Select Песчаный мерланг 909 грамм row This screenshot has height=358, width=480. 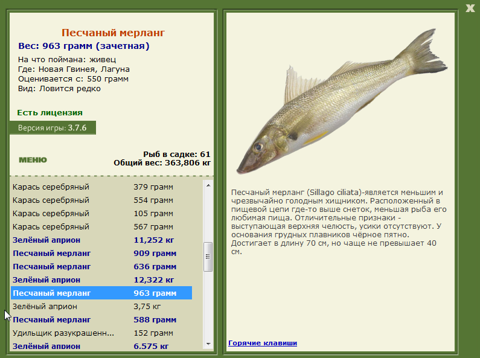click(101, 254)
